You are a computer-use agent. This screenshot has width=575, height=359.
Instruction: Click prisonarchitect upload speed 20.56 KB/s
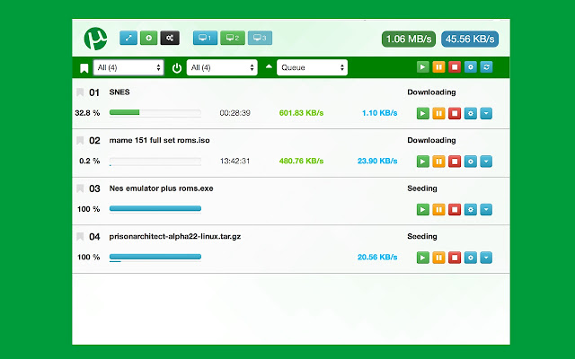pyautogui.click(x=377, y=258)
